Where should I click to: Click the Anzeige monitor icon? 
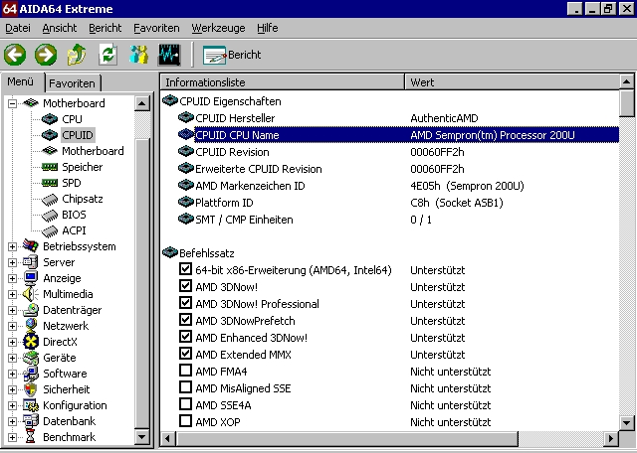tap(31, 278)
